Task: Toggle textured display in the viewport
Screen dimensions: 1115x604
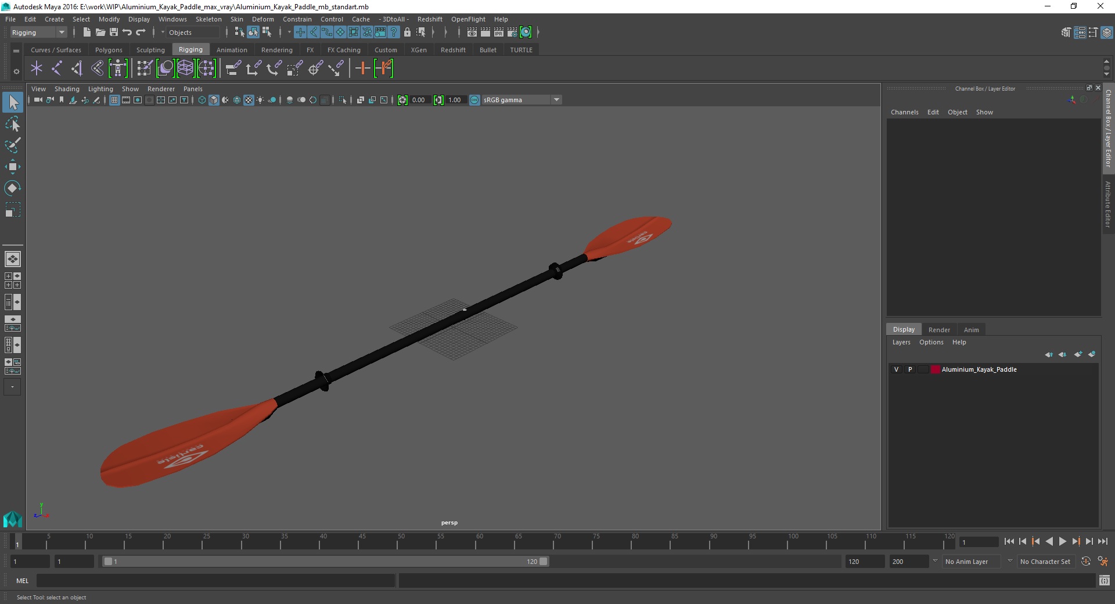Action: point(249,100)
